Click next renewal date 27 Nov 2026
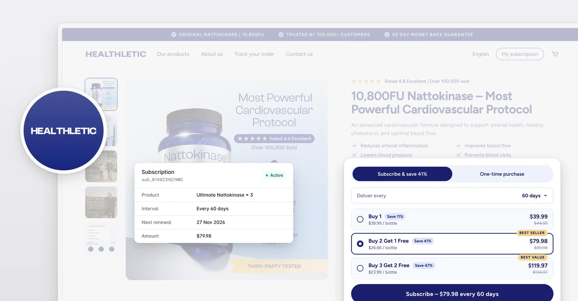 pyautogui.click(x=210, y=222)
